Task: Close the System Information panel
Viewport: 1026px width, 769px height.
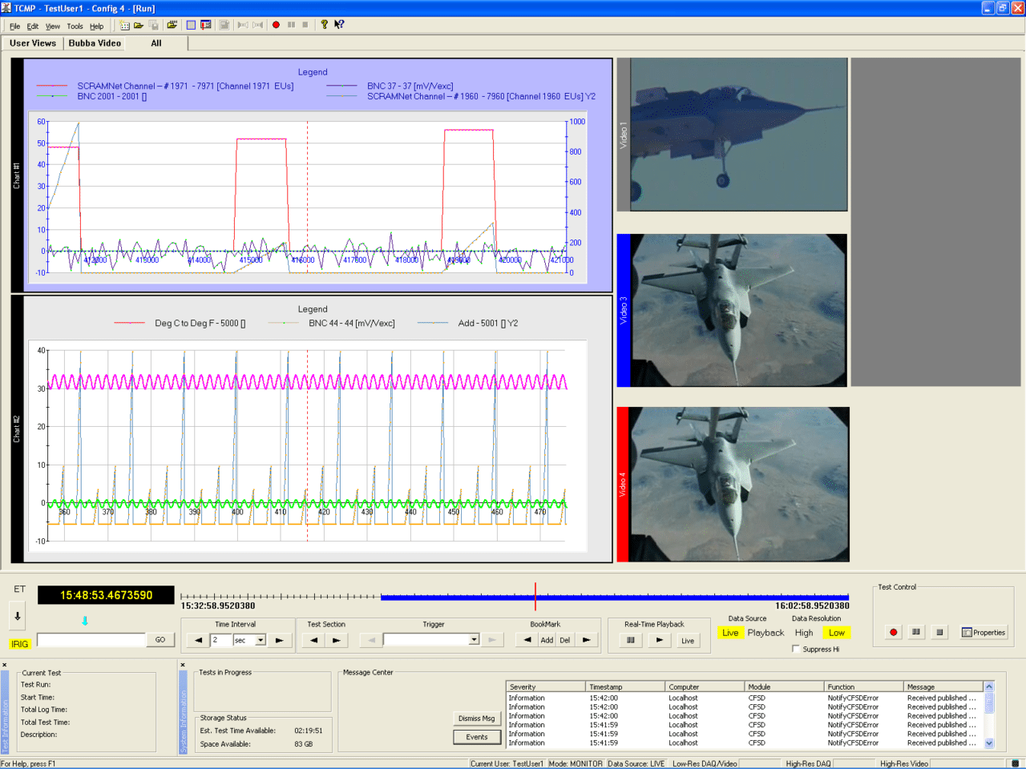Action: click(x=183, y=665)
